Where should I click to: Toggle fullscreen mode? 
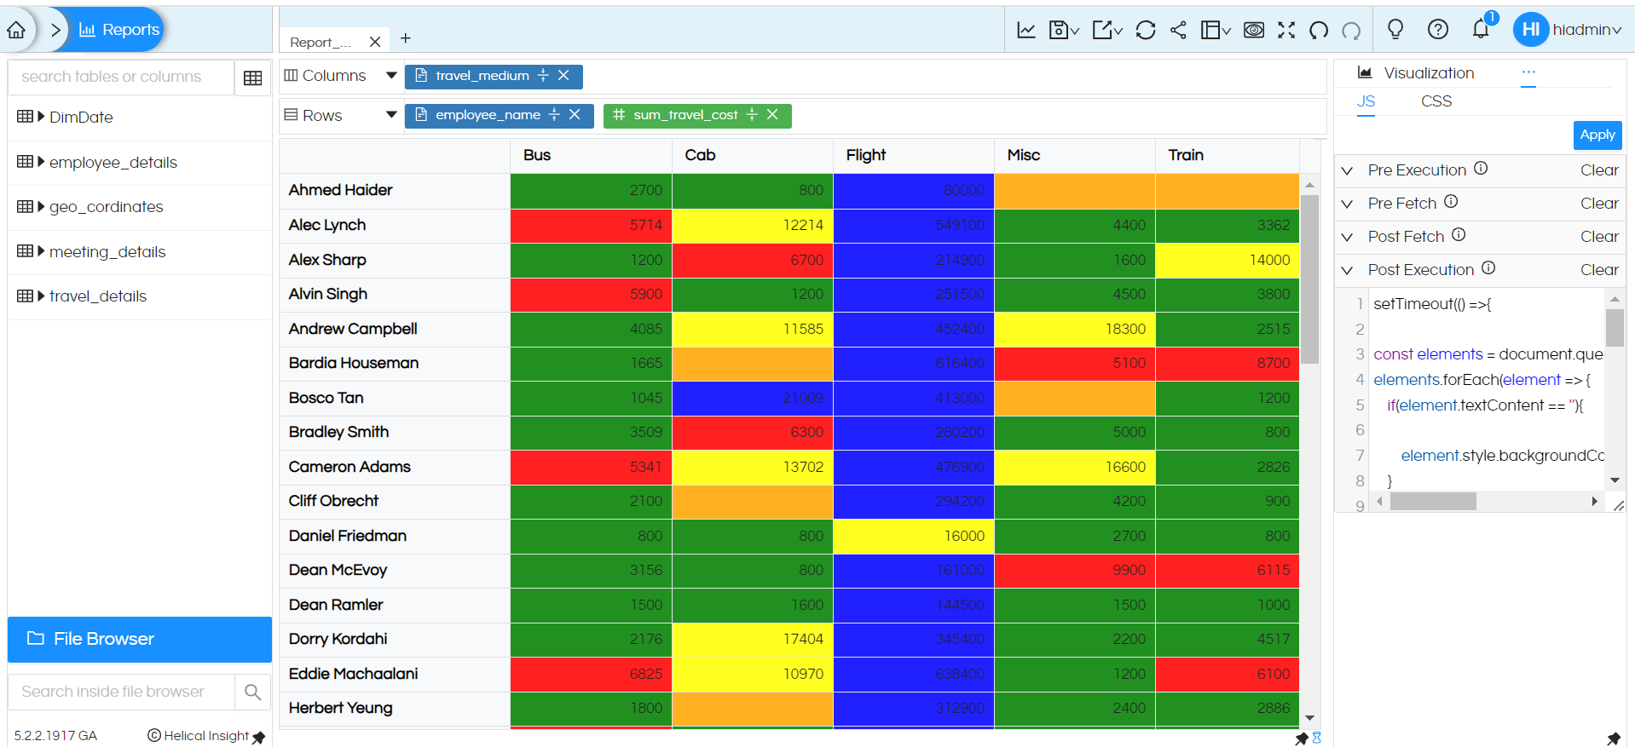pyautogui.click(x=1286, y=31)
